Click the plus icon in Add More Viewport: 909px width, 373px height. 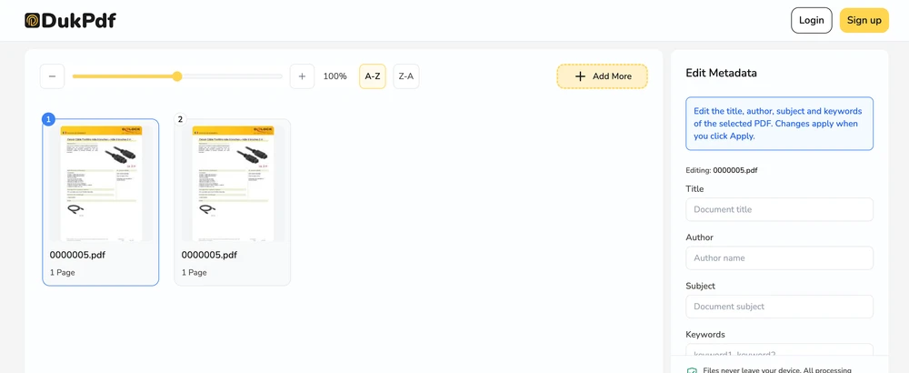tap(580, 76)
